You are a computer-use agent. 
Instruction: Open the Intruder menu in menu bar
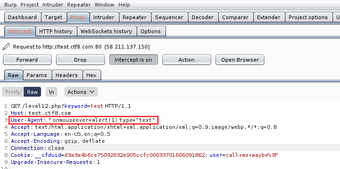pos(53,5)
